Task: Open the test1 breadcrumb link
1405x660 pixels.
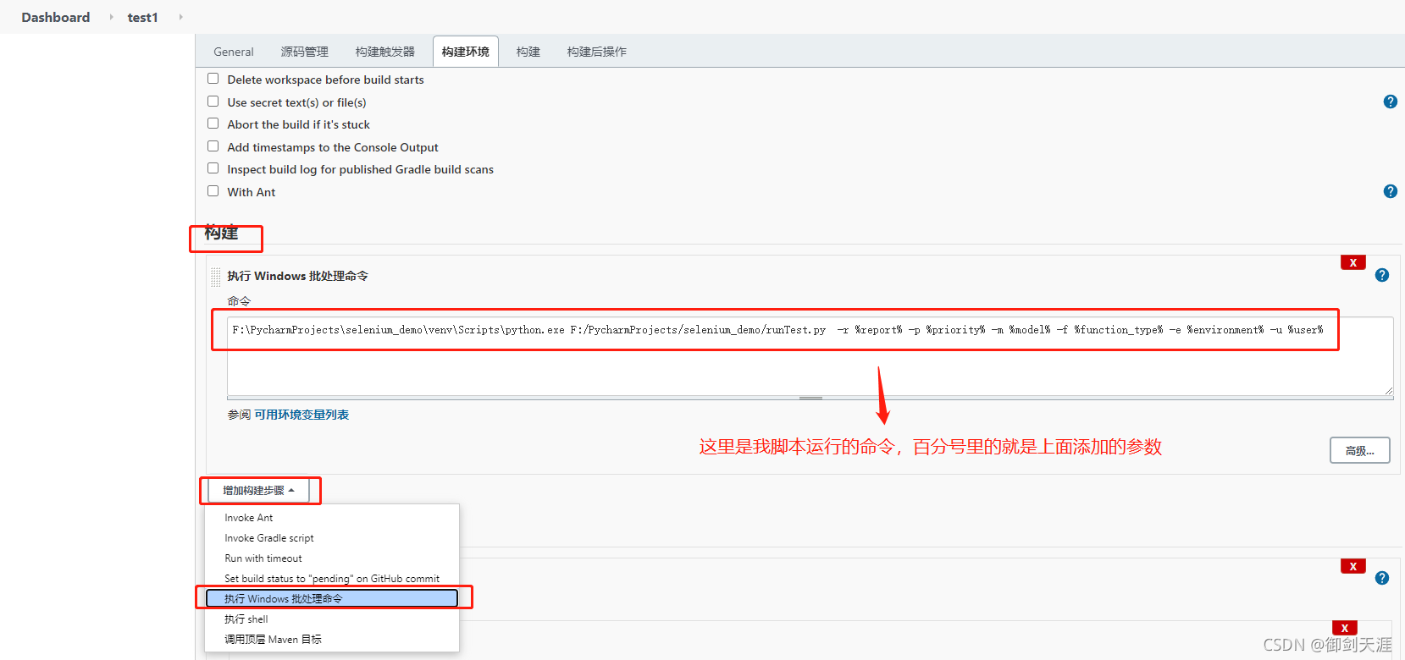Action: point(142,17)
